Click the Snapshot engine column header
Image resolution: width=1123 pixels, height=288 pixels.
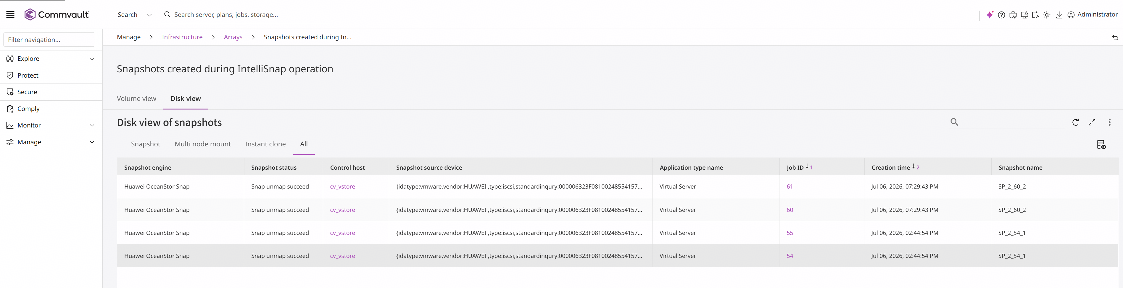(x=148, y=168)
